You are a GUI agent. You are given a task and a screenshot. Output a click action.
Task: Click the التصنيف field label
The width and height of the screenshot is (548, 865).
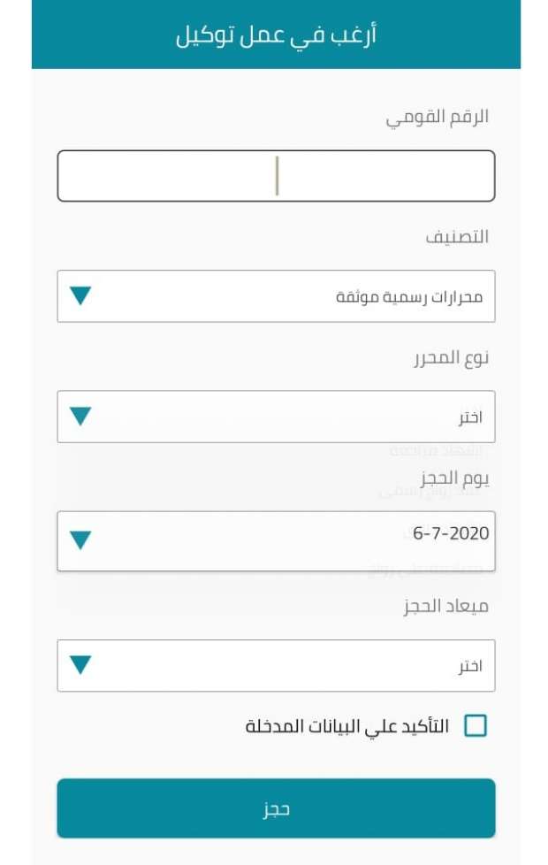pyautogui.click(x=457, y=237)
